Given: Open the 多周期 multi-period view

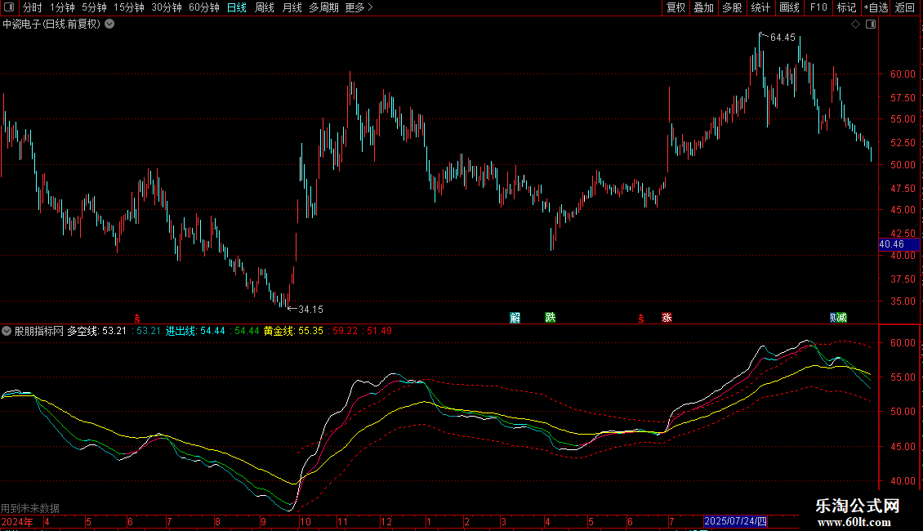Looking at the screenshot, I should coord(323,7).
